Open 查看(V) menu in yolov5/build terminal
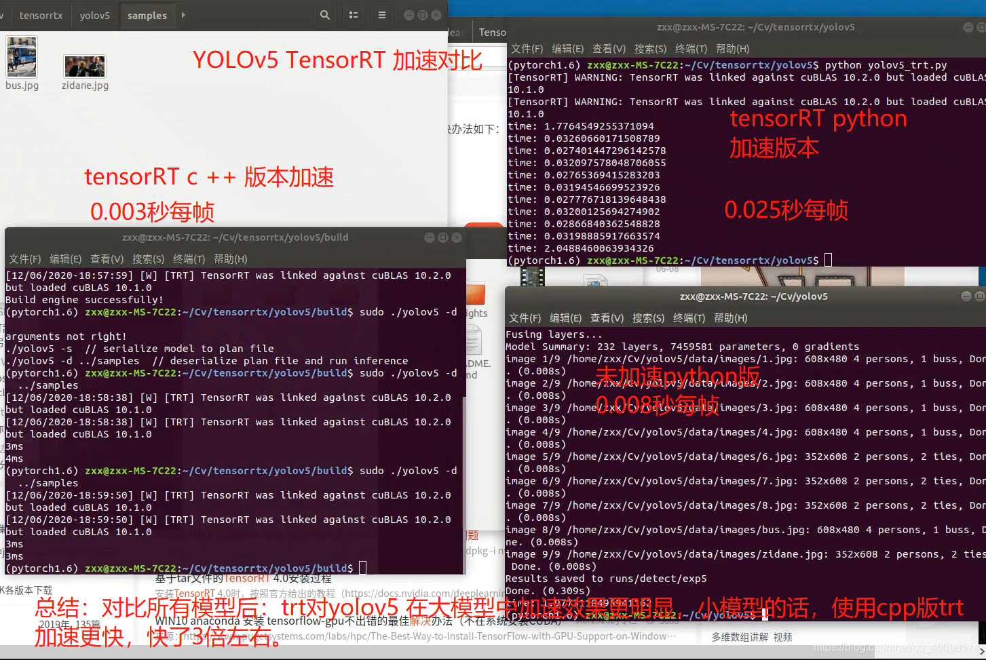The image size is (986, 660). (x=107, y=259)
